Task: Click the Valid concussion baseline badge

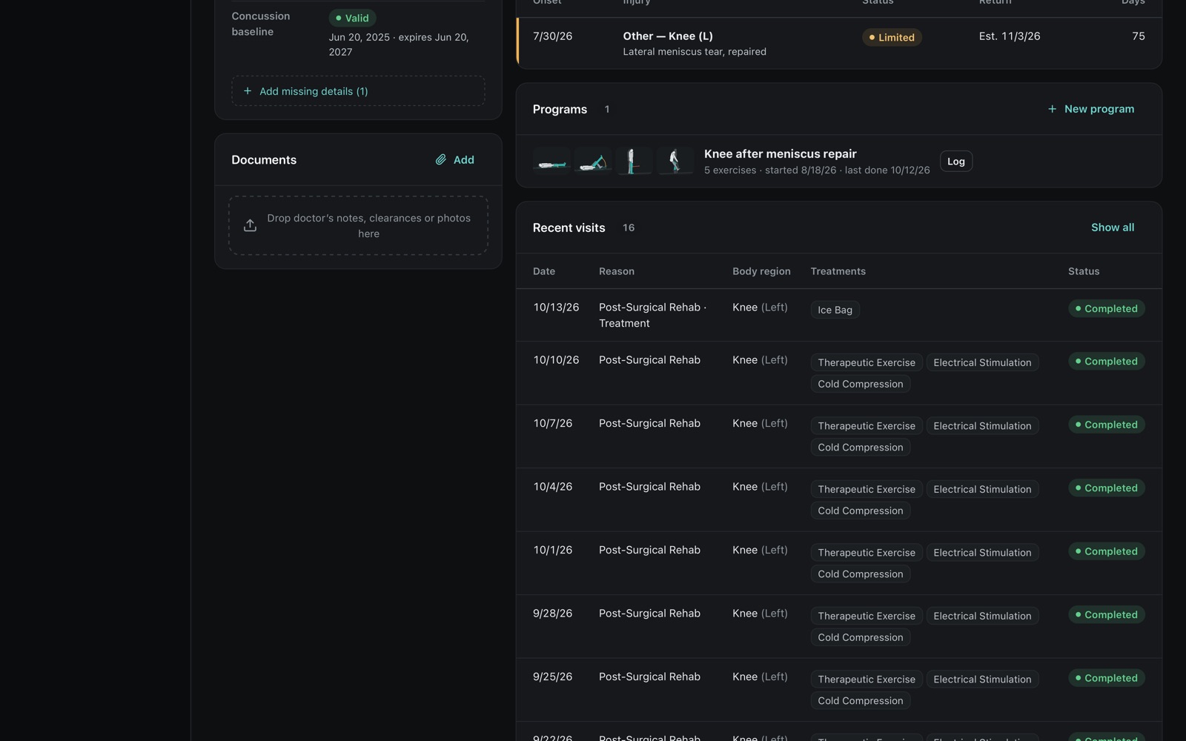Action: click(352, 18)
